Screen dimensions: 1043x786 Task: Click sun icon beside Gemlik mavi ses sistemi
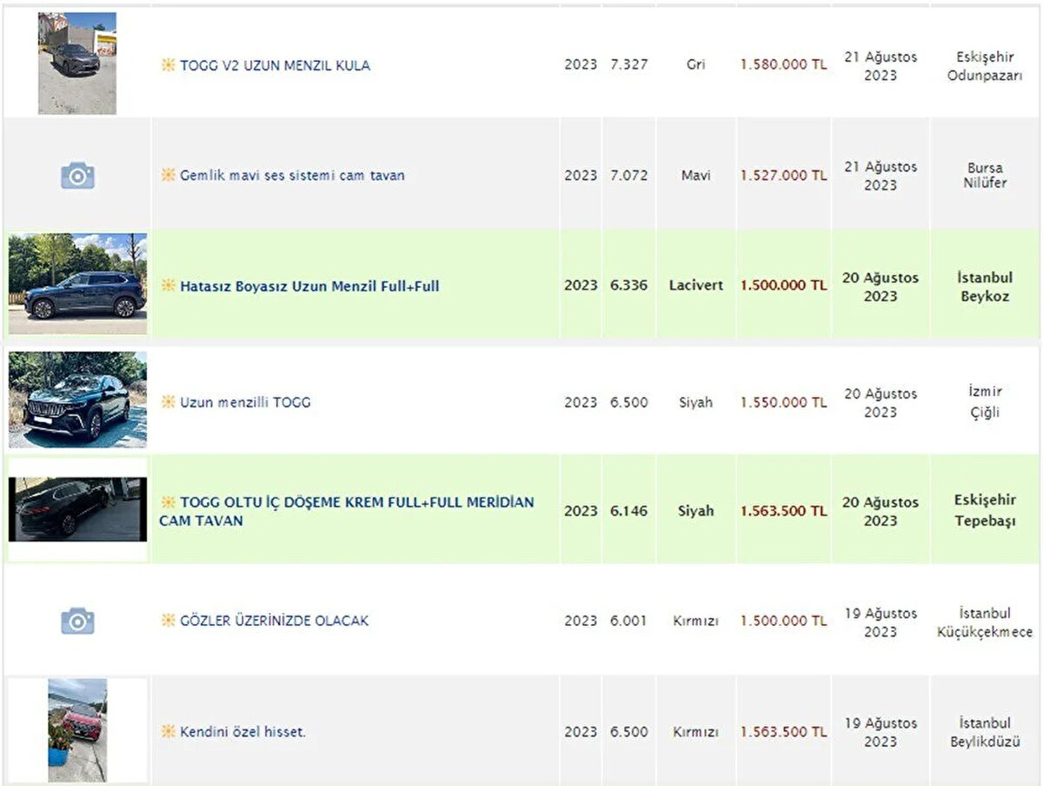click(168, 176)
